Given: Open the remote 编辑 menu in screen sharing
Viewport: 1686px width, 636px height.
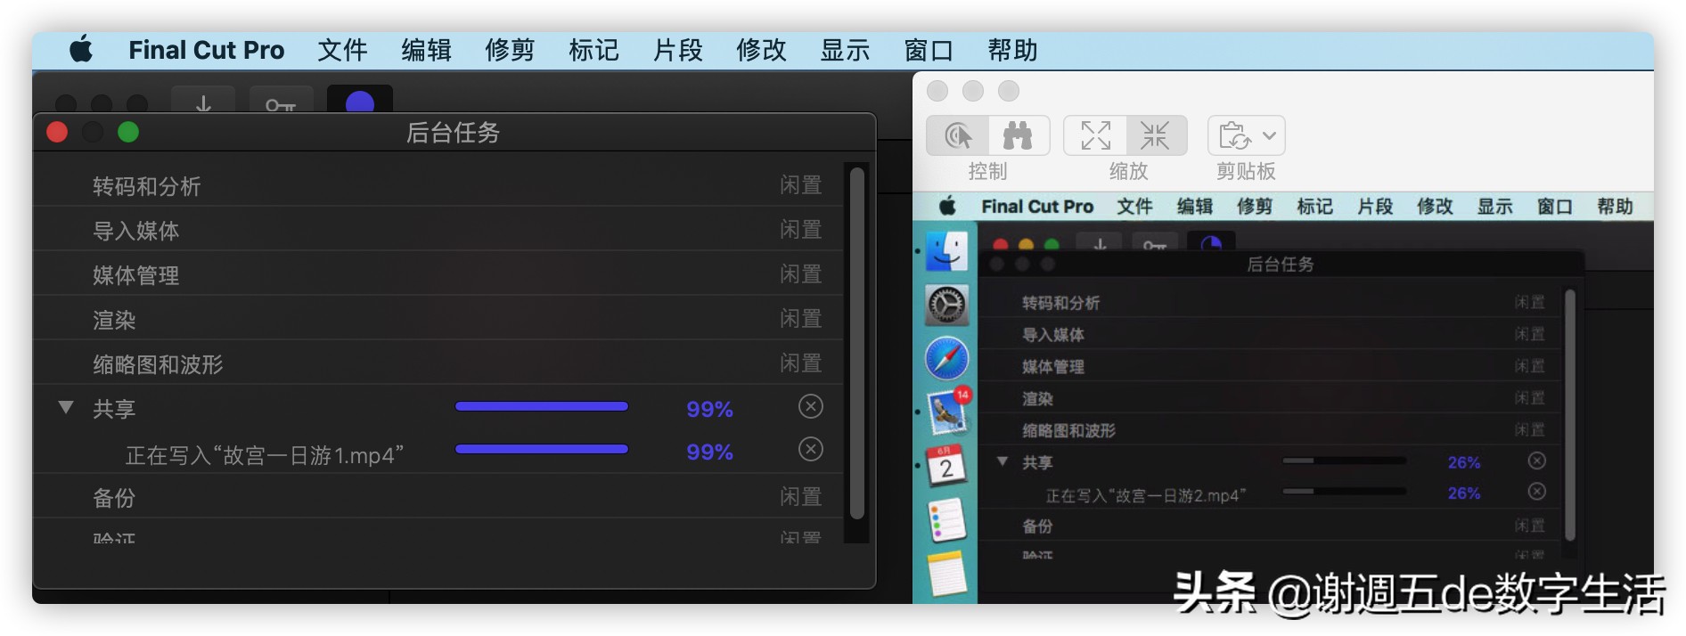Looking at the screenshot, I should pos(1194,207).
